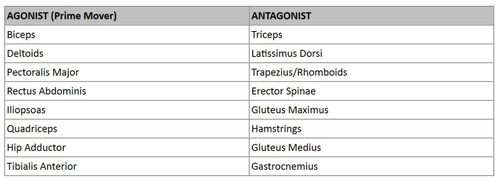This screenshot has width=499, height=180.
Task: Select the Iliopsoas cell
Action: coord(26,110)
